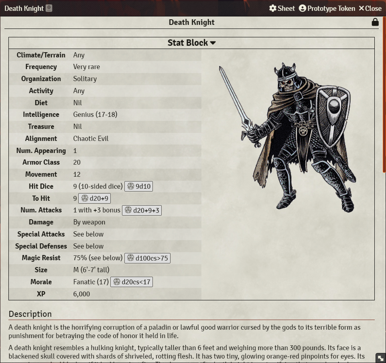Click dice icon on d20cs<17 roll

pos(117,281)
